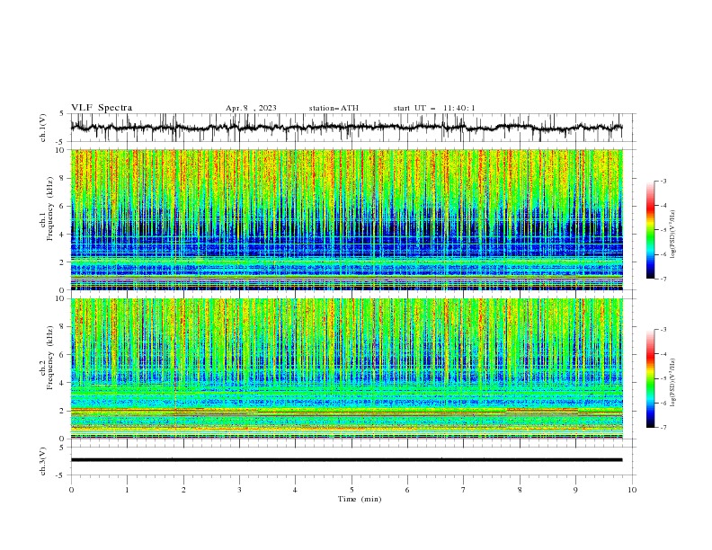Click the "ch.3(V)" axis label
The width and height of the screenshot is (712, 550).
click(43, 461)
